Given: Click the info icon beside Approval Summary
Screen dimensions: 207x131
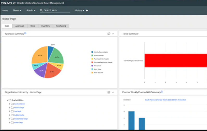Looking at the screenshot, I should (25, 33).
